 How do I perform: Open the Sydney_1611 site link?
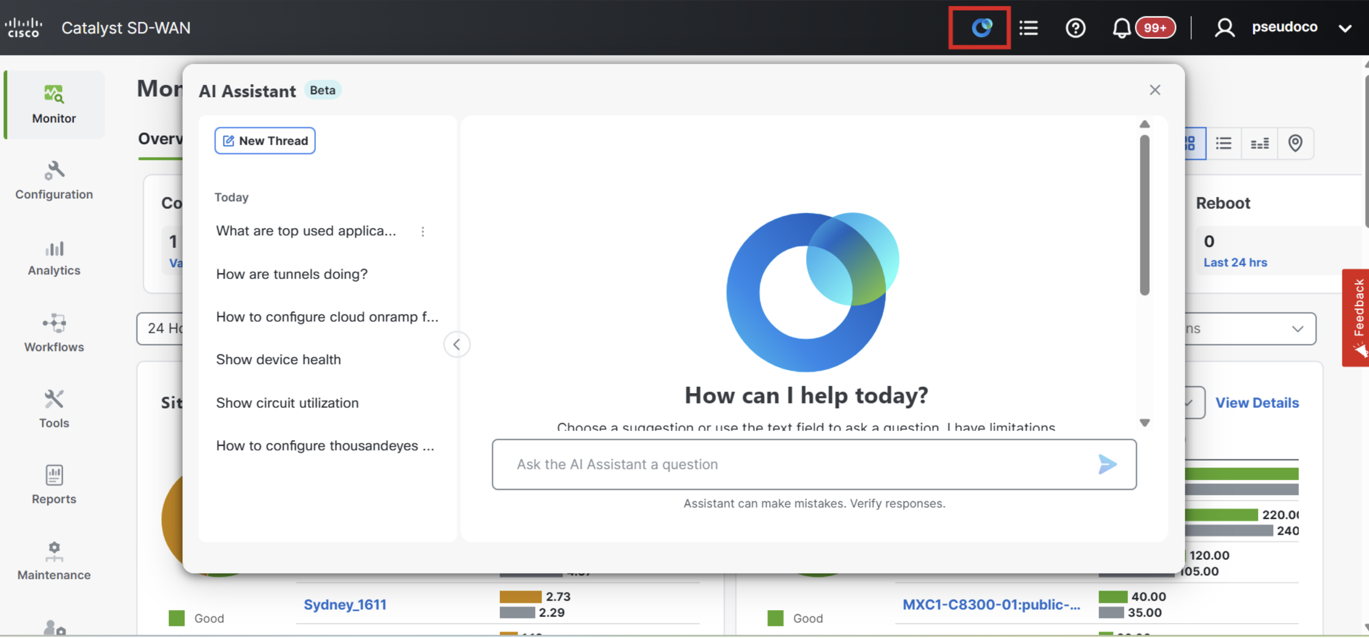click(345, 605)
